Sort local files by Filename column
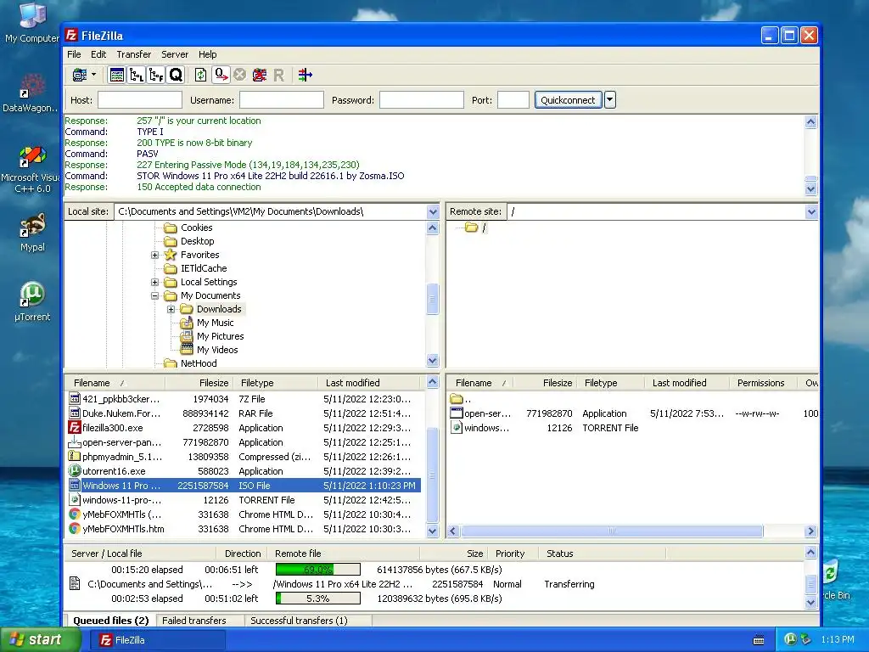This screenshot has height=652, width=869. (115, 383)
